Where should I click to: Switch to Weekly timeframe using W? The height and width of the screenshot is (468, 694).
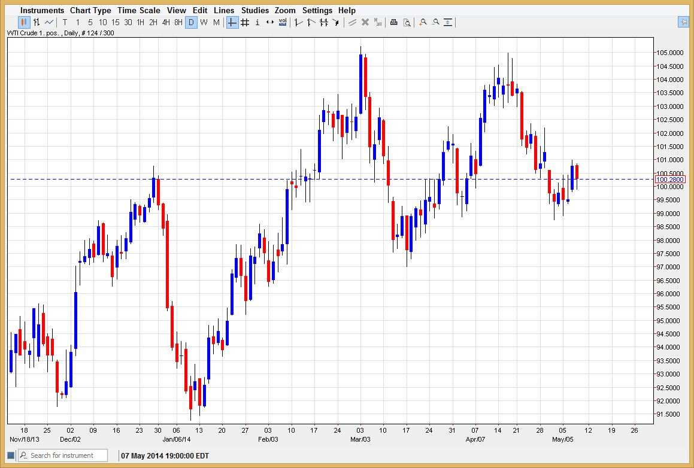(204, 22)
